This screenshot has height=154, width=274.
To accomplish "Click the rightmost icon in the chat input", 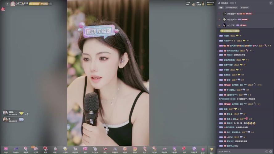I will [271, 152].
